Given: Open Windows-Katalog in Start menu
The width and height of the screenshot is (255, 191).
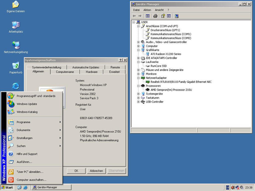Looking at the screenshot, I should coord(34,112).
